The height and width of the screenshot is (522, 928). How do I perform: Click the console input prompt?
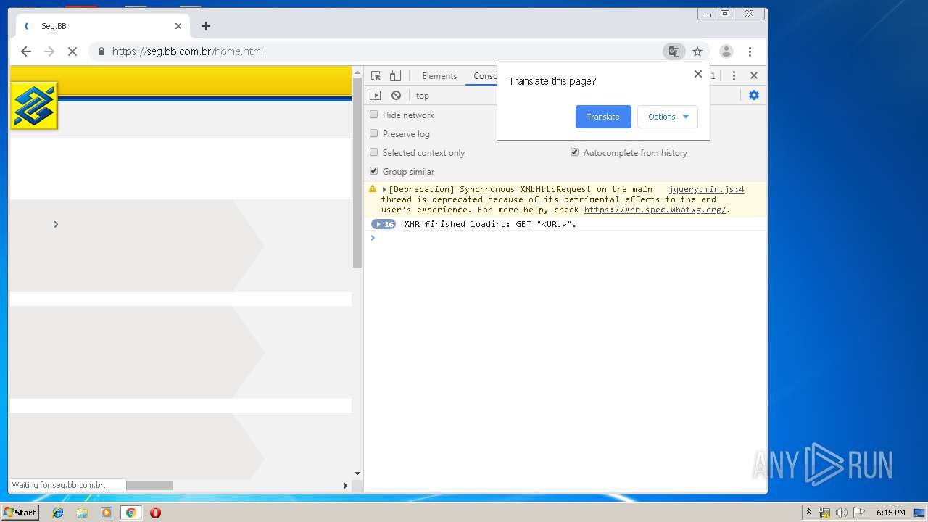[565, 238]
